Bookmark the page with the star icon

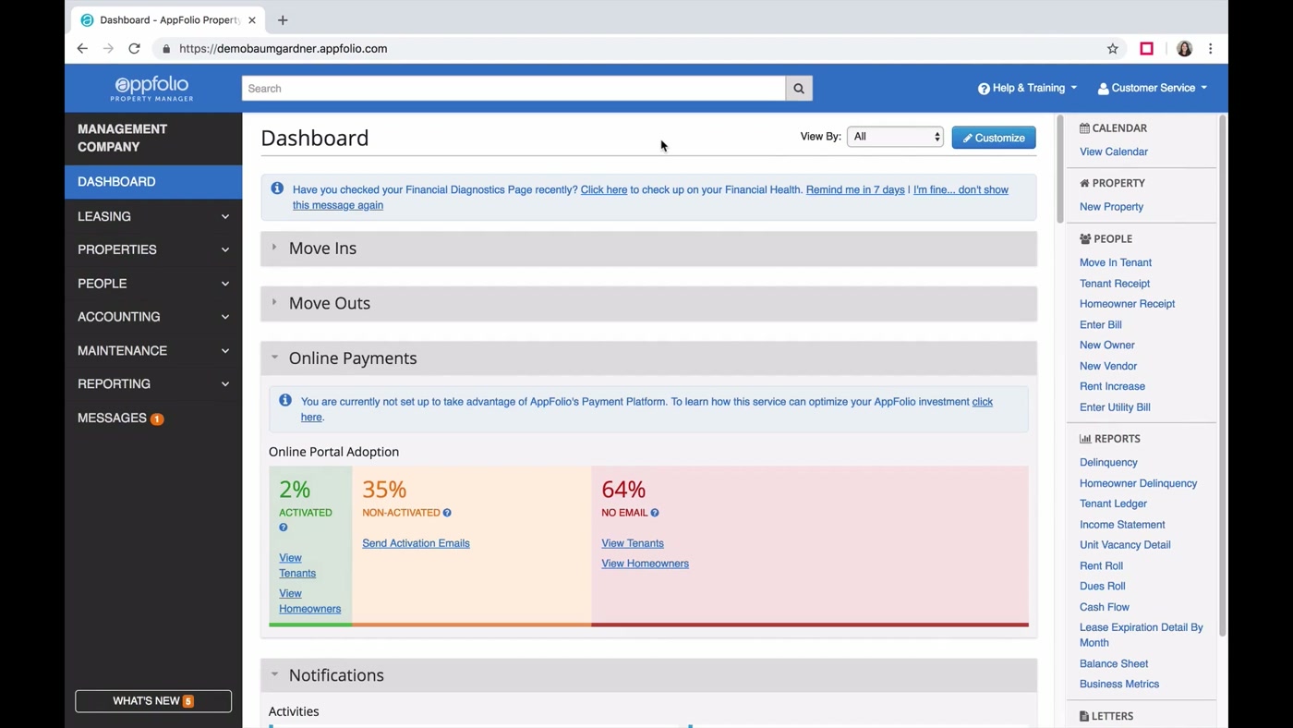click(1113, 49)
